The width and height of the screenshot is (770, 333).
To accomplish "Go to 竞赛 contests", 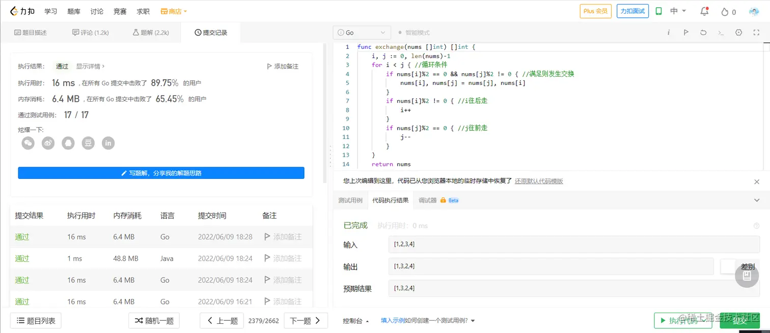I will 120,11.
